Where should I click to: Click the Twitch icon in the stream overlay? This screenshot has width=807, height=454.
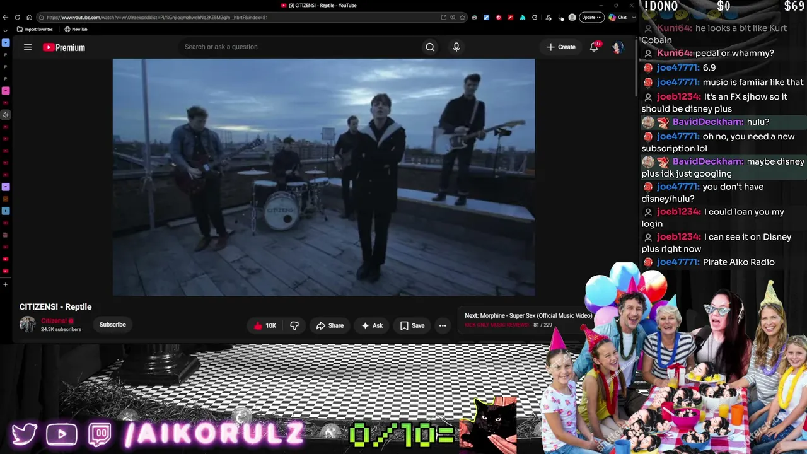(100, 434)
